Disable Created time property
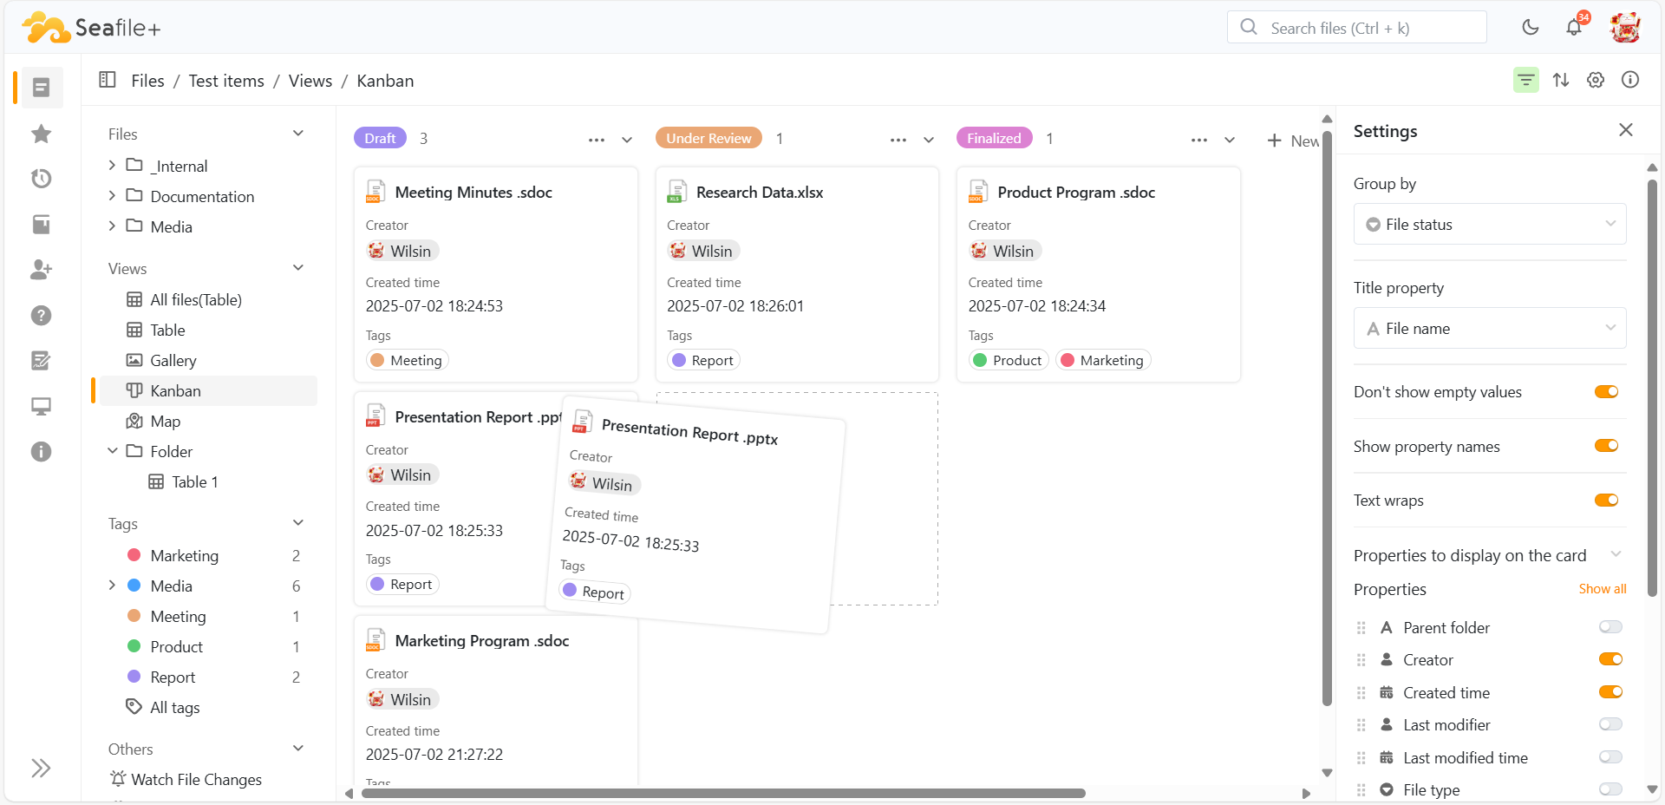Image resolution: width=1665 pixels, height=805 pixels. tap(1610, 692)
